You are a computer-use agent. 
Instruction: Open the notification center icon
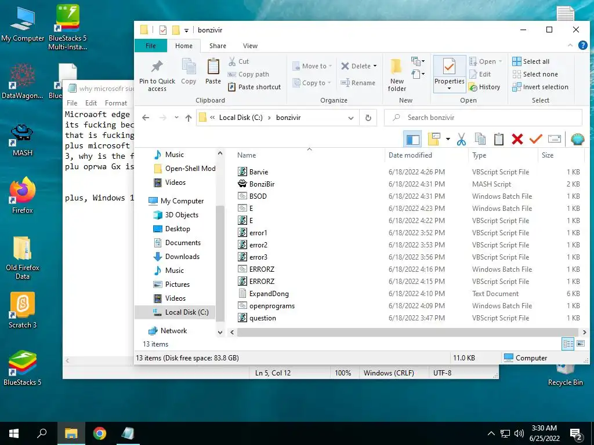pyautogui.click(x=577, y=434)
